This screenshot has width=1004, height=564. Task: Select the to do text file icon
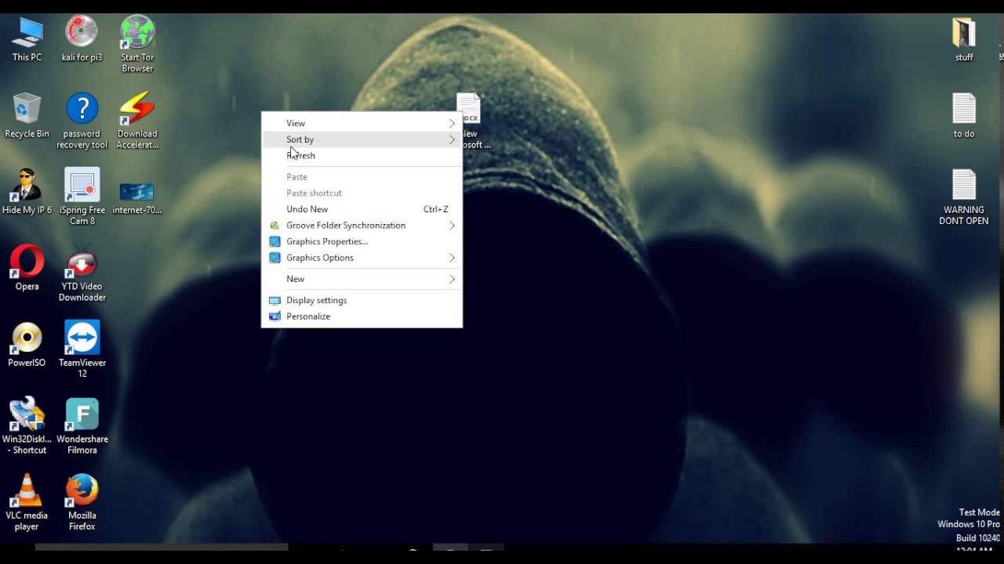(964, 115)
